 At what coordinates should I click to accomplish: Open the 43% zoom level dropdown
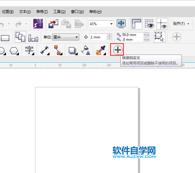click(111, 24)
